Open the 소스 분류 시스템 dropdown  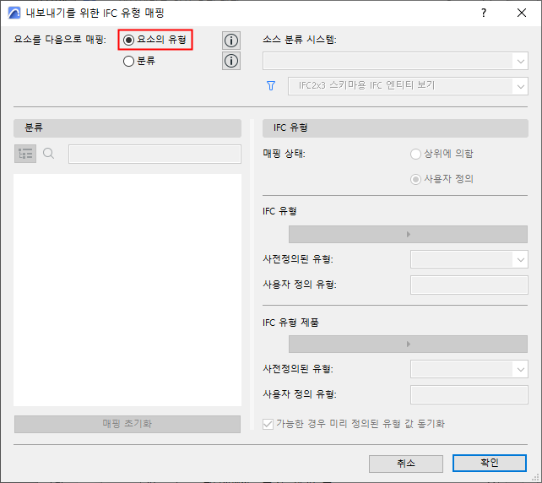tap(395, 61)
